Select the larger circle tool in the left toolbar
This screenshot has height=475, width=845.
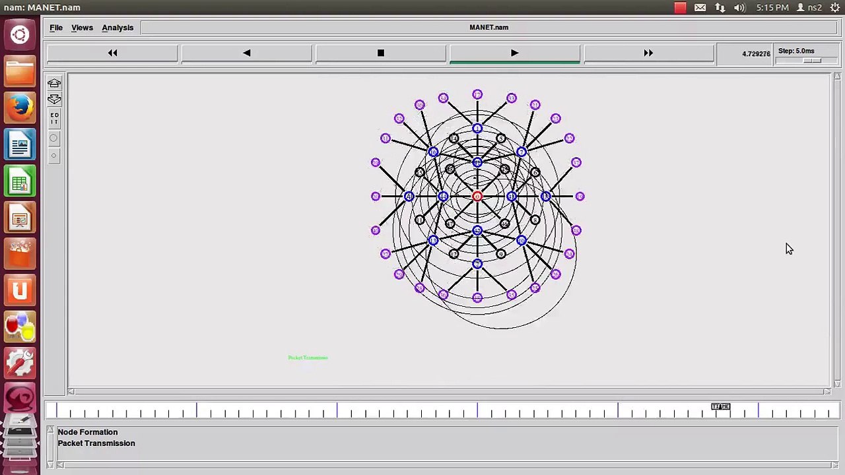[x=53, y=139]
